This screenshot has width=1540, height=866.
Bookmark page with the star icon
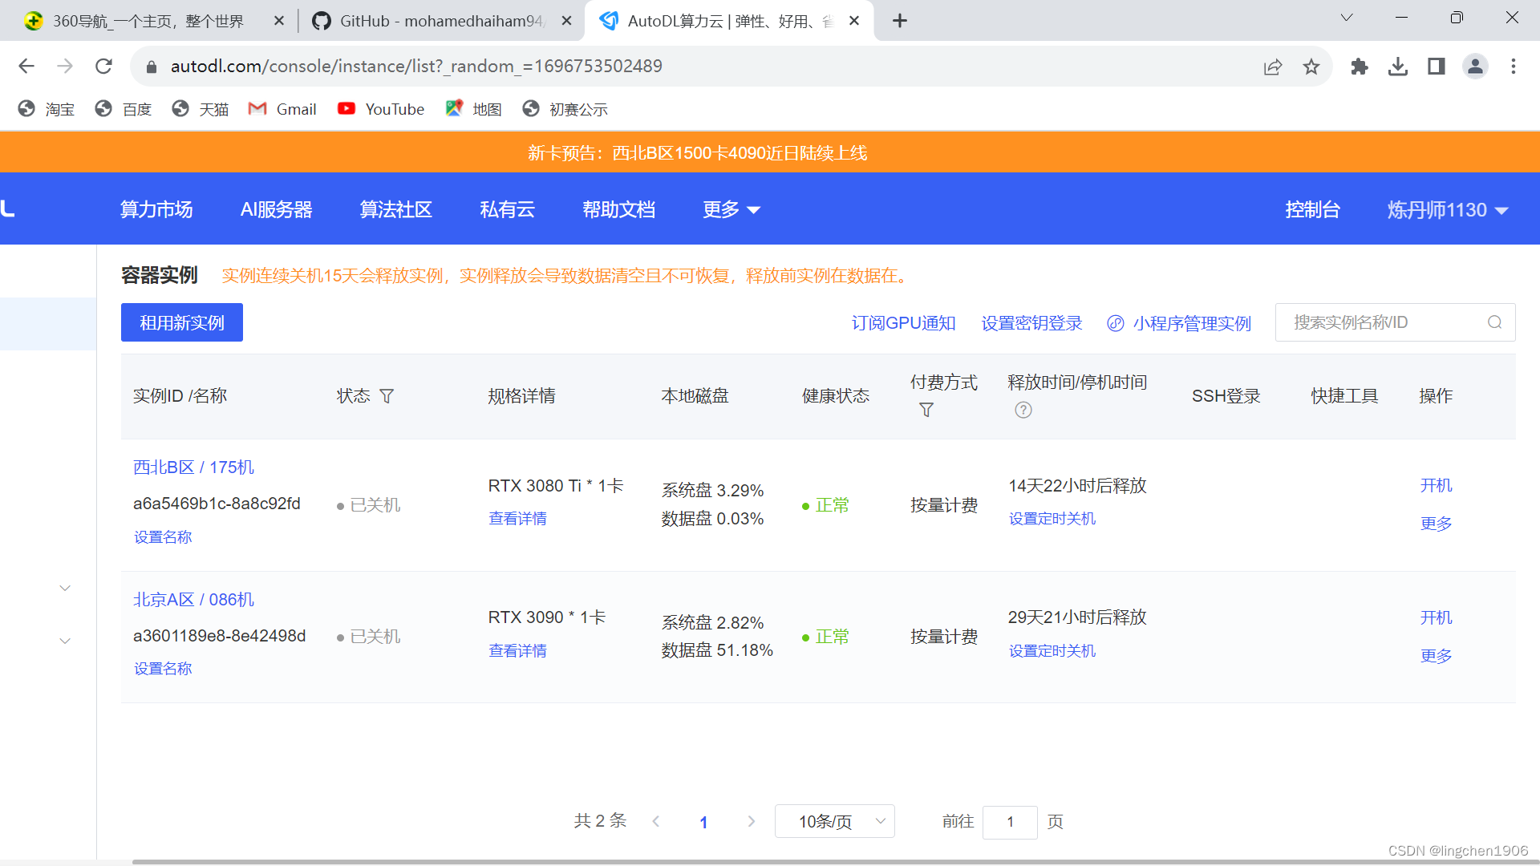click(x=1311, y=67)
